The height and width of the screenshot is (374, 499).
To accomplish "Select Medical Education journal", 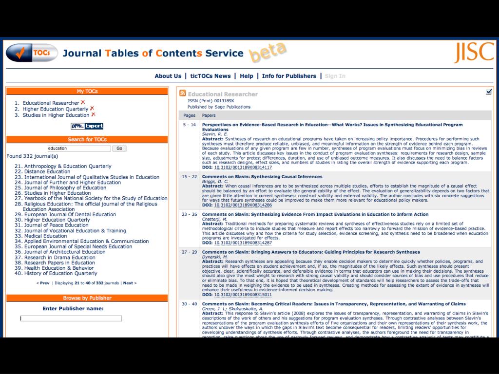I will click(x=45, y=236).
